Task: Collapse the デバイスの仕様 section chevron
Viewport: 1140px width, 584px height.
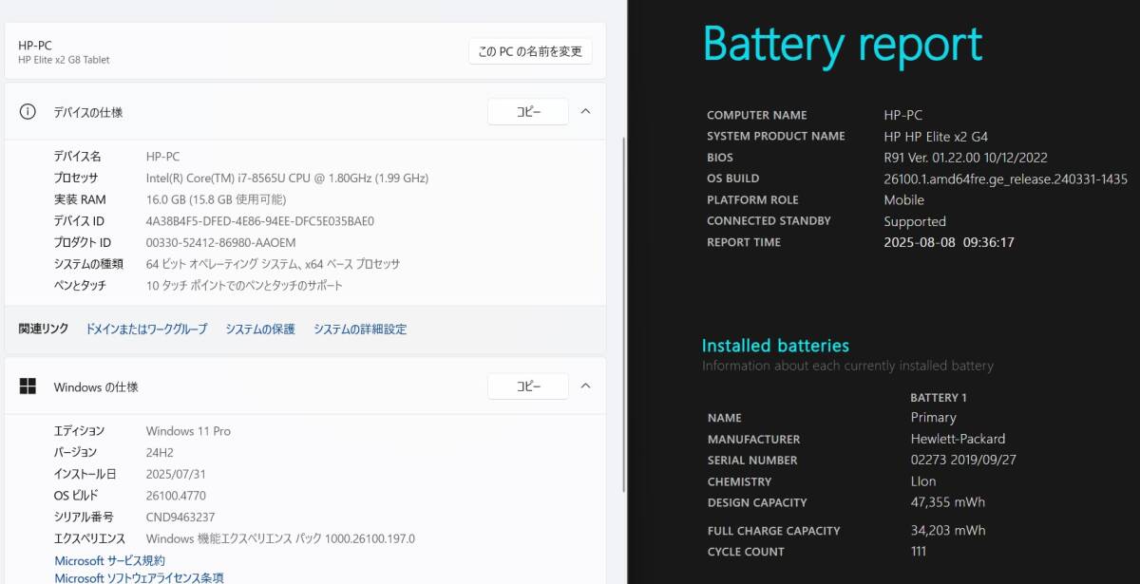Action: [586, 111]
